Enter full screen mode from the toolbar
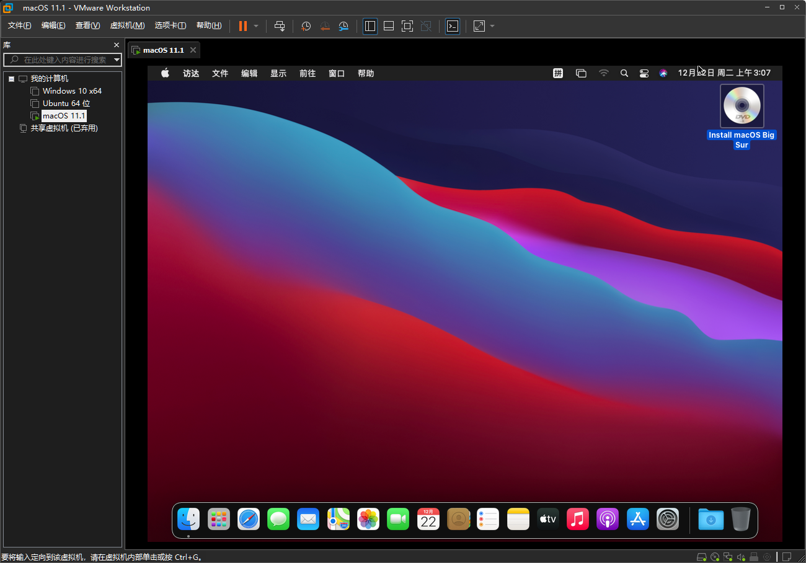 point(407,26)
